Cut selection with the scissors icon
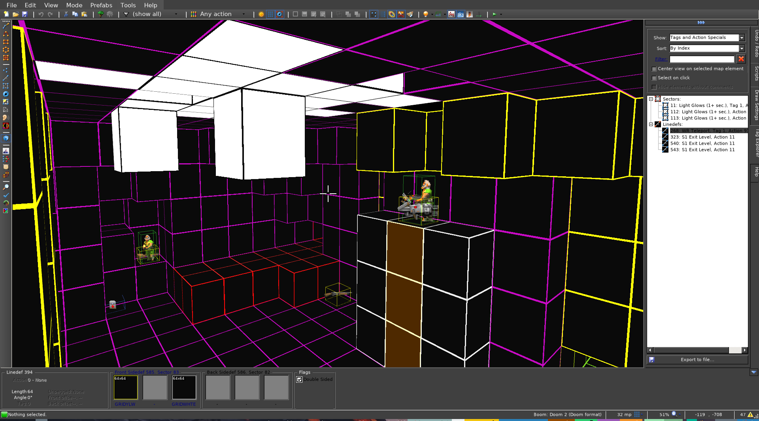 click(66, 14)
